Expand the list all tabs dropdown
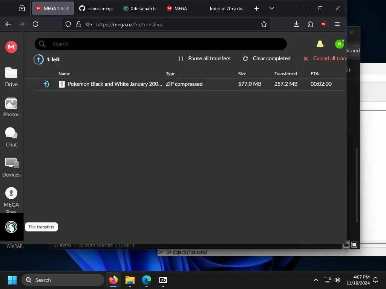This screenshot has width=386, height=289. 272,9
